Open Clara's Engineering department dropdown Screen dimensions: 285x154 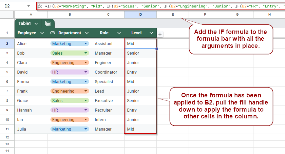(86, 62)
